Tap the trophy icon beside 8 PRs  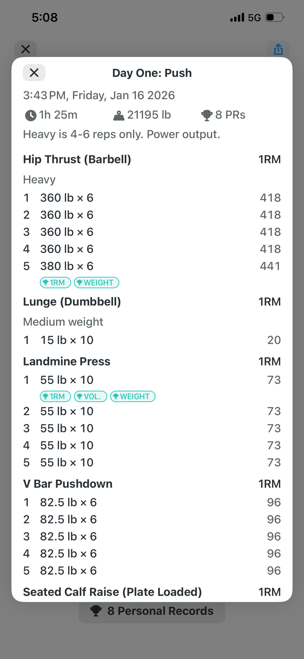point(207,115)
